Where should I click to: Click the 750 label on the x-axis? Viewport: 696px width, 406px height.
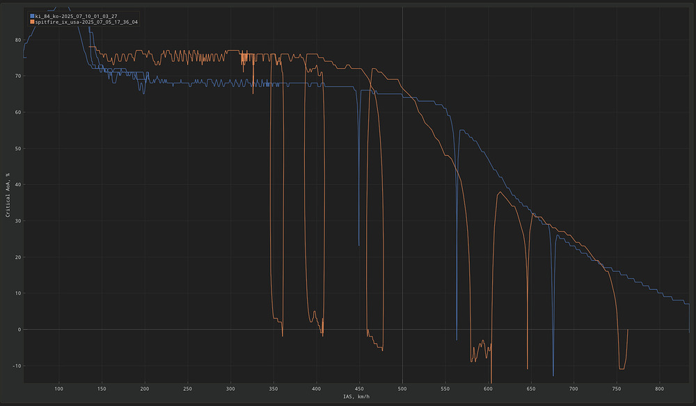coord(617,388)
